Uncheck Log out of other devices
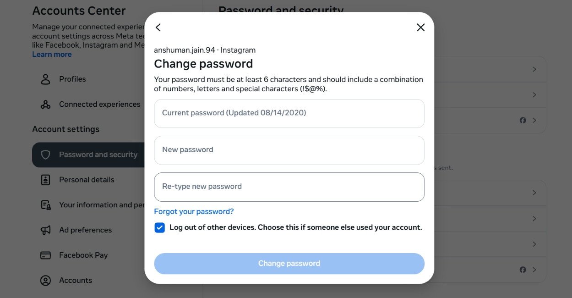This screenshot has height=298, width=572. coord(159,227)
